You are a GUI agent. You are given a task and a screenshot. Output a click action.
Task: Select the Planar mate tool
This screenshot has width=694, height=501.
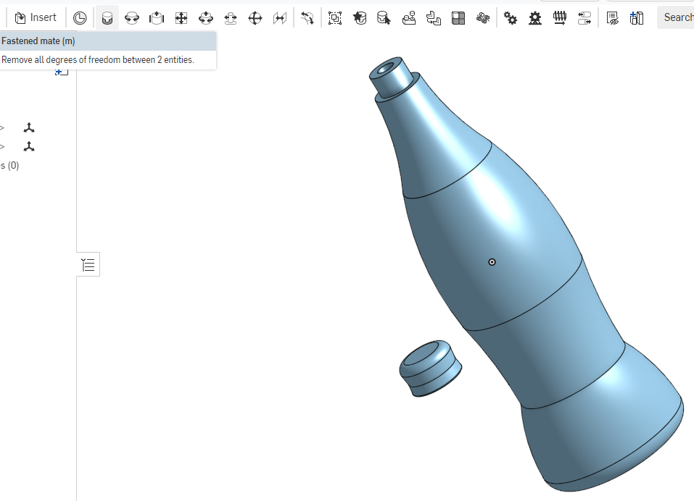181,17
